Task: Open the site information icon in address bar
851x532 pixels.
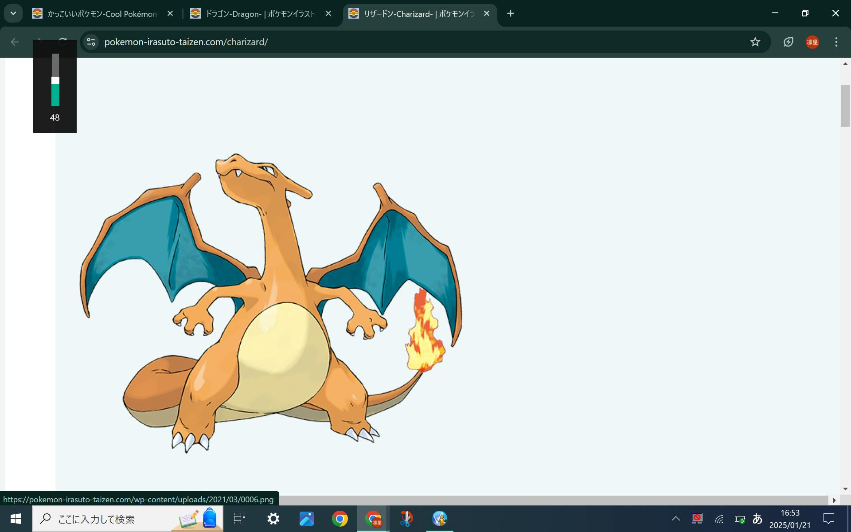Action: (x=91, y=42)
